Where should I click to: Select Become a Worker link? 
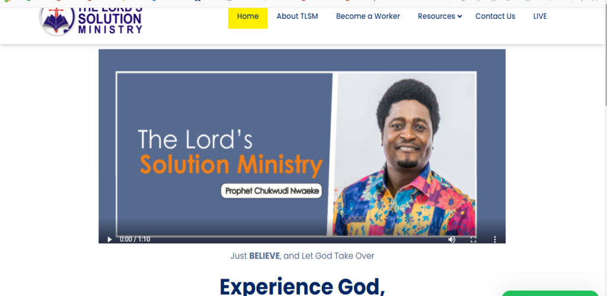[x=368, y=16]
